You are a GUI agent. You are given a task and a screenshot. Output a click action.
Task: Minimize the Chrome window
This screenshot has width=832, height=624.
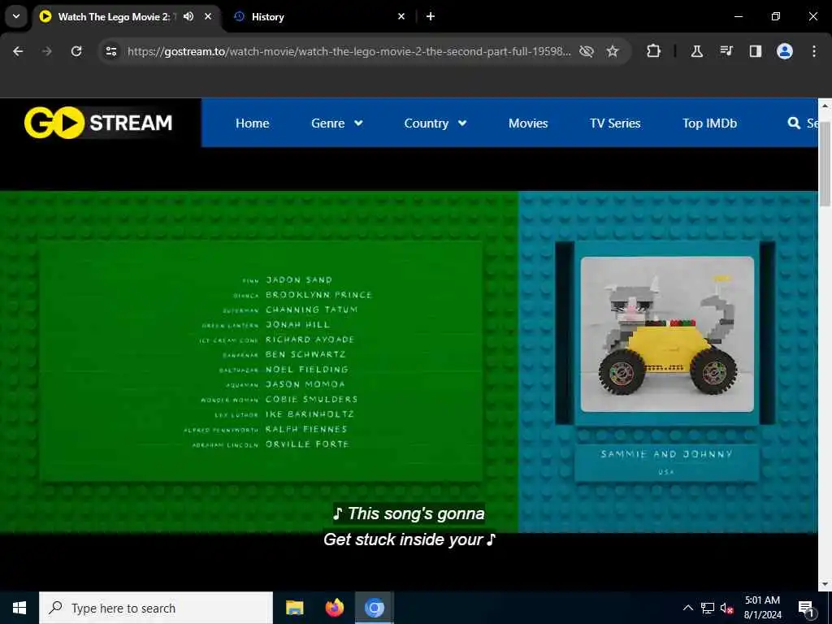(x=738, y=16)
